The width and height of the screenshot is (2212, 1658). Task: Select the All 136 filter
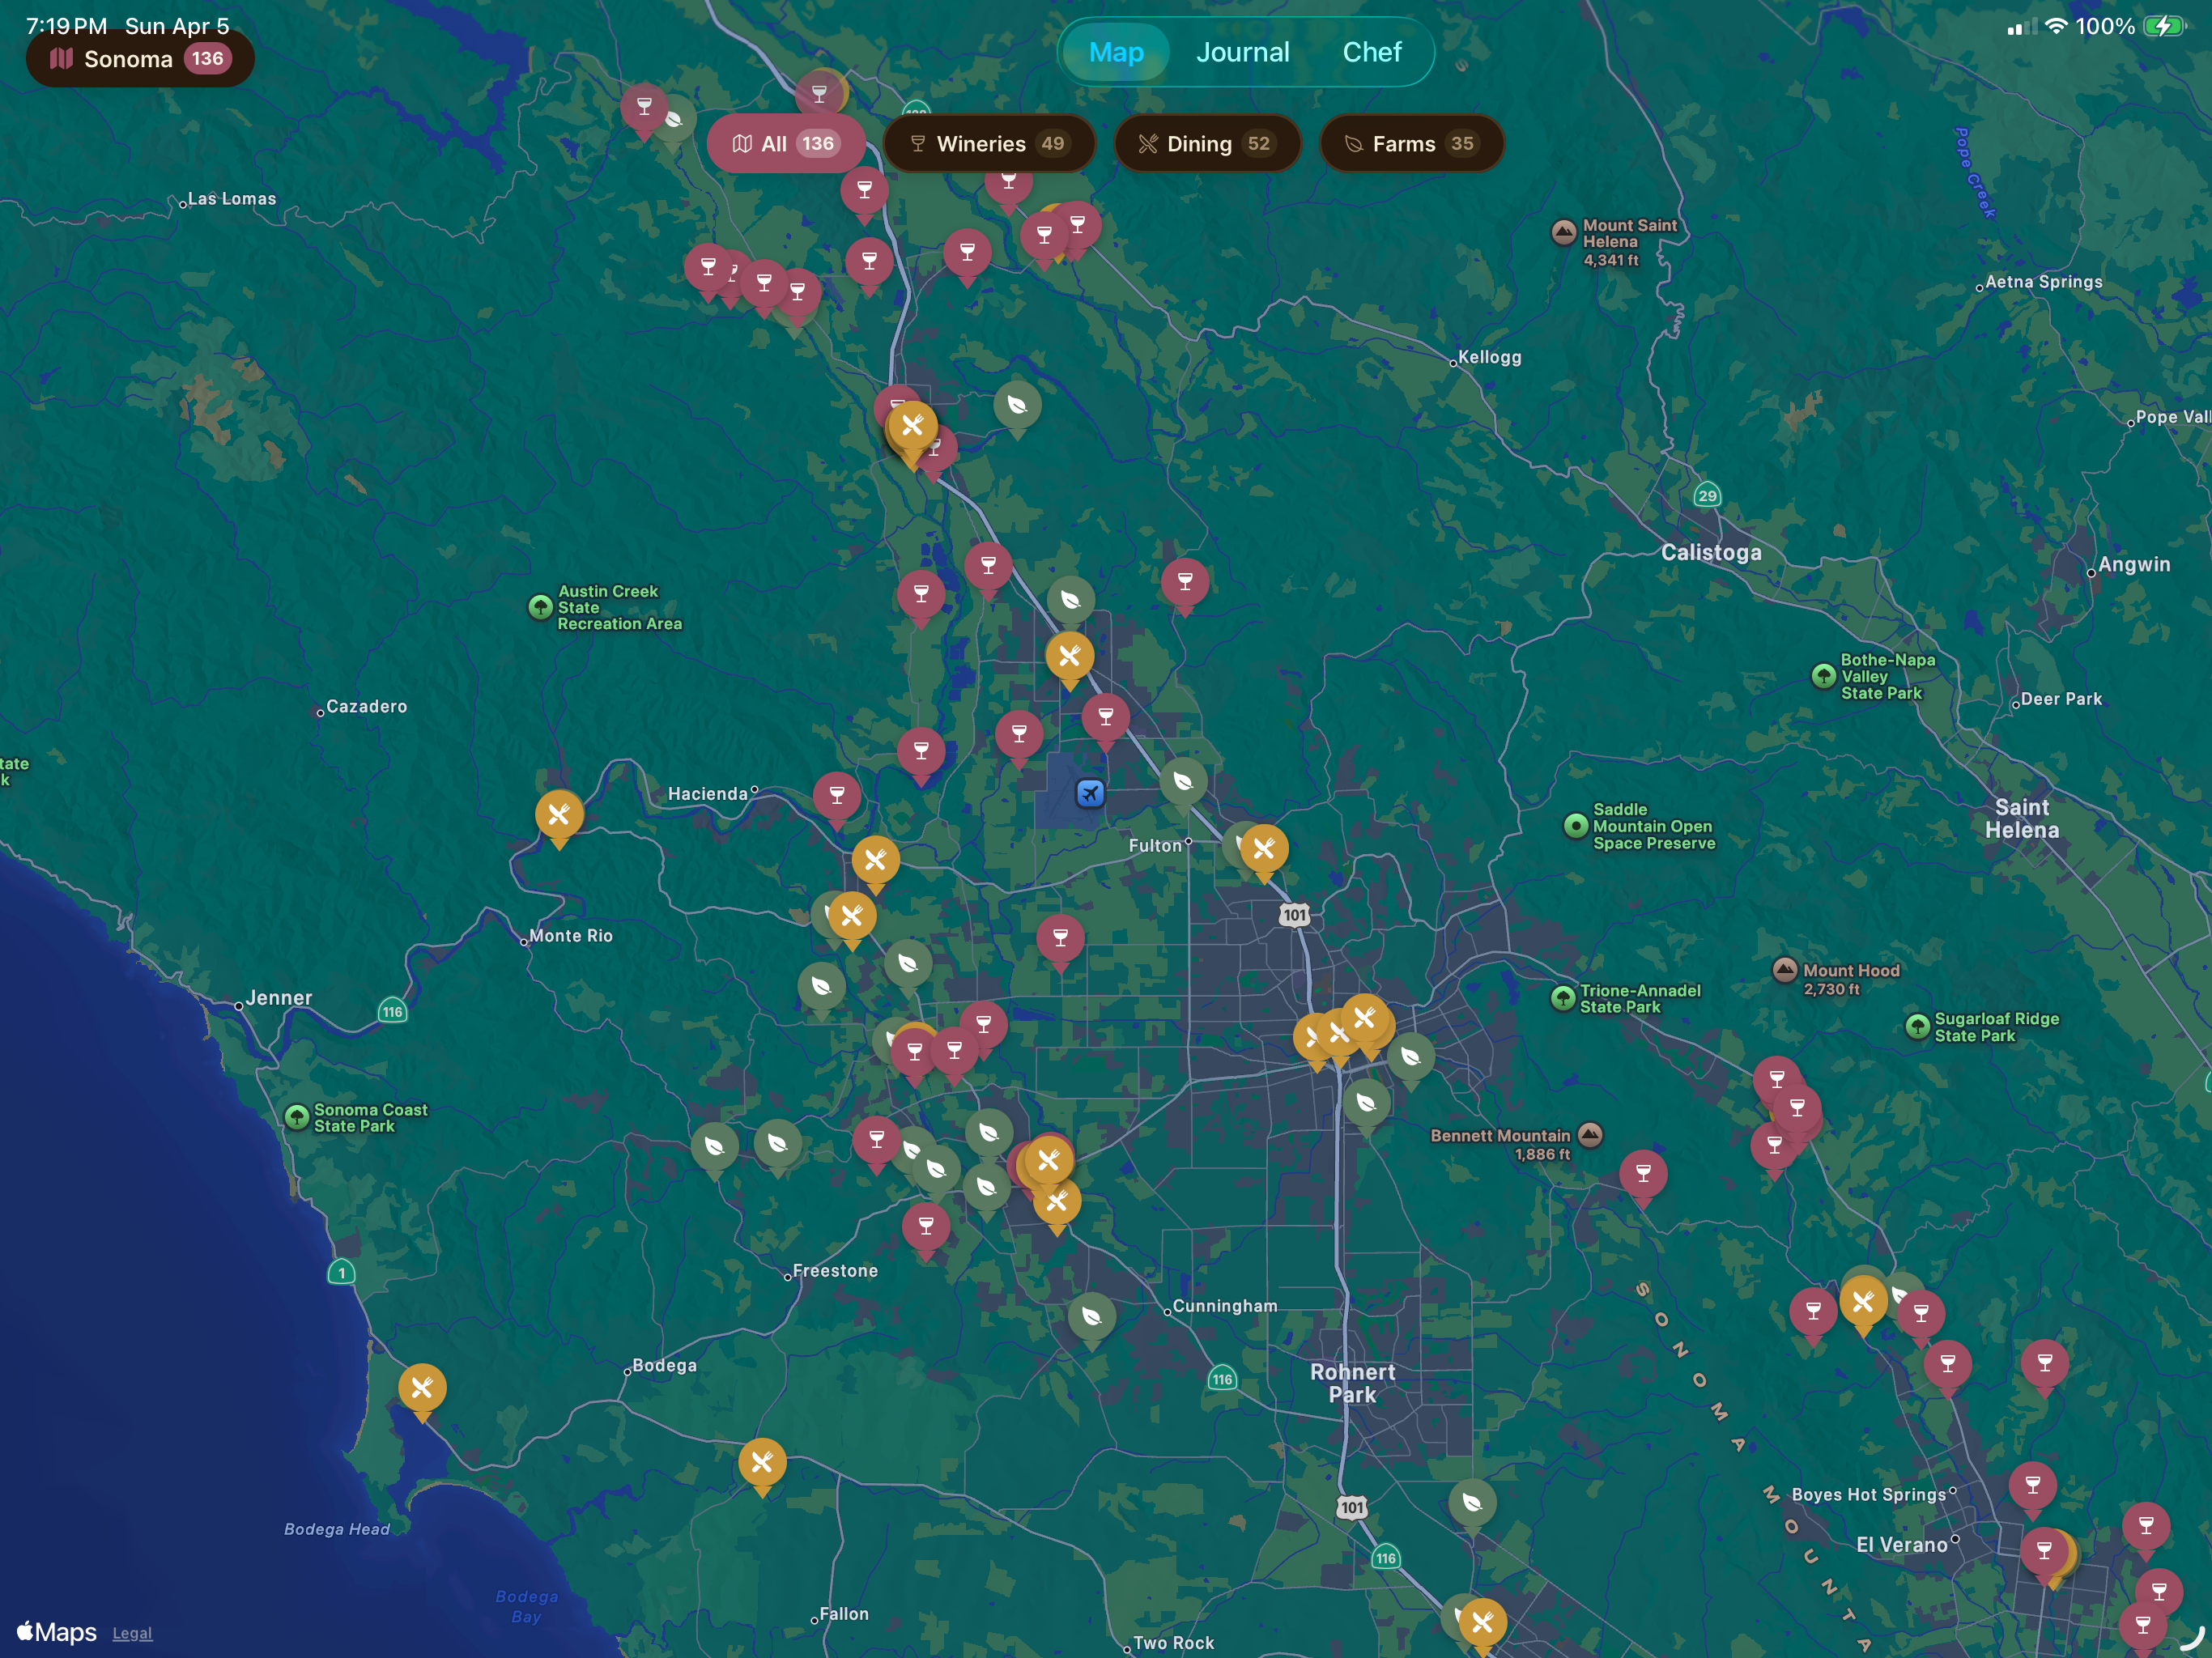(786, 144)
